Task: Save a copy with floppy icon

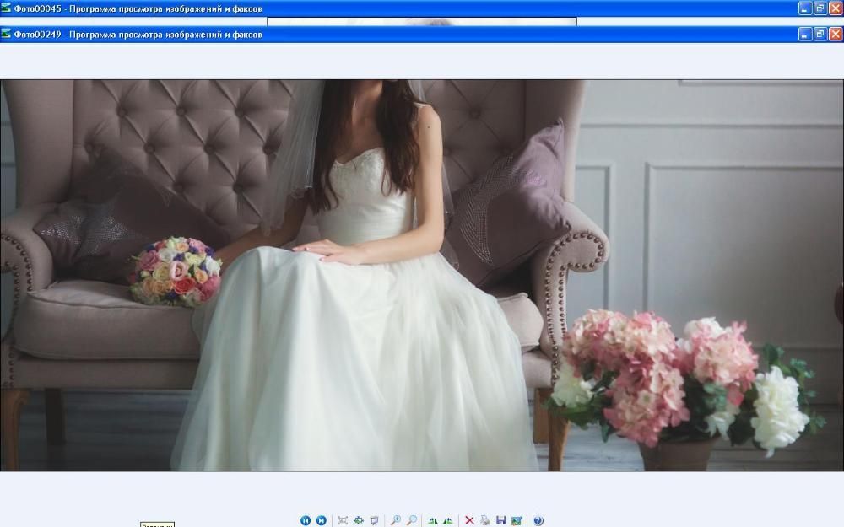Action: (501, 520)
